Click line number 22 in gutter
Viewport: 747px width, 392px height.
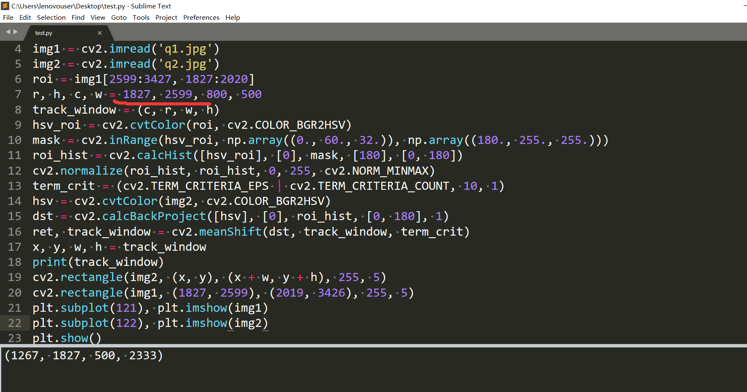coord(14,323)
